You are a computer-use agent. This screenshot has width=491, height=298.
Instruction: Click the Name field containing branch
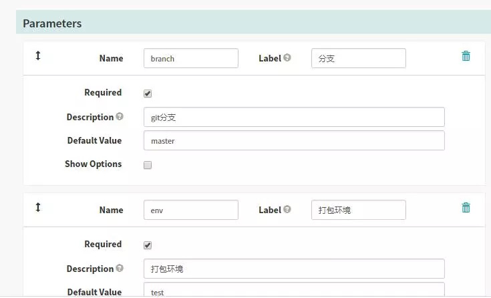pos(190,58)
